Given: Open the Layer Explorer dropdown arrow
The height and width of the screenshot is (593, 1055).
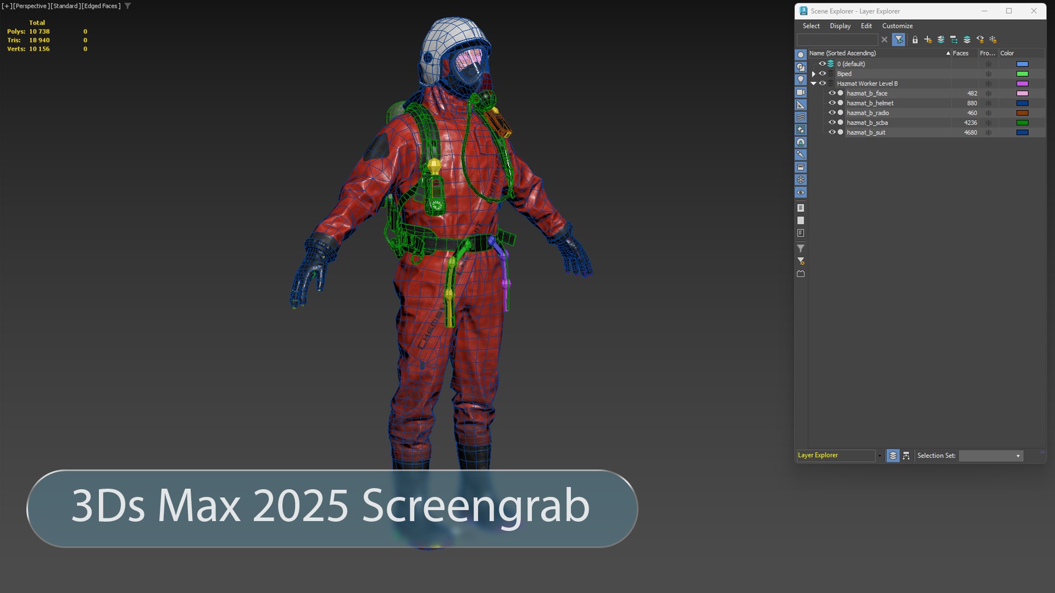Looking at the screenshot, I should click(x=880, y=456).
